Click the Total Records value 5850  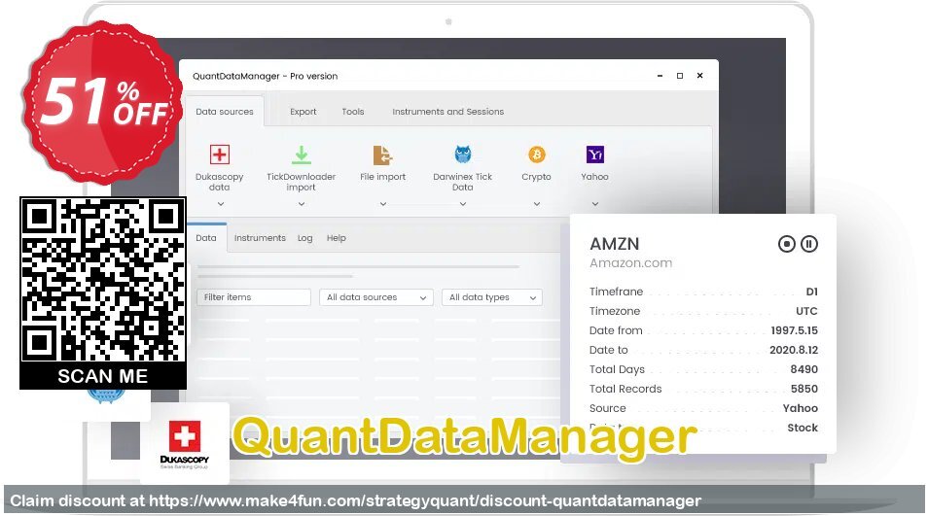[804, 389]
